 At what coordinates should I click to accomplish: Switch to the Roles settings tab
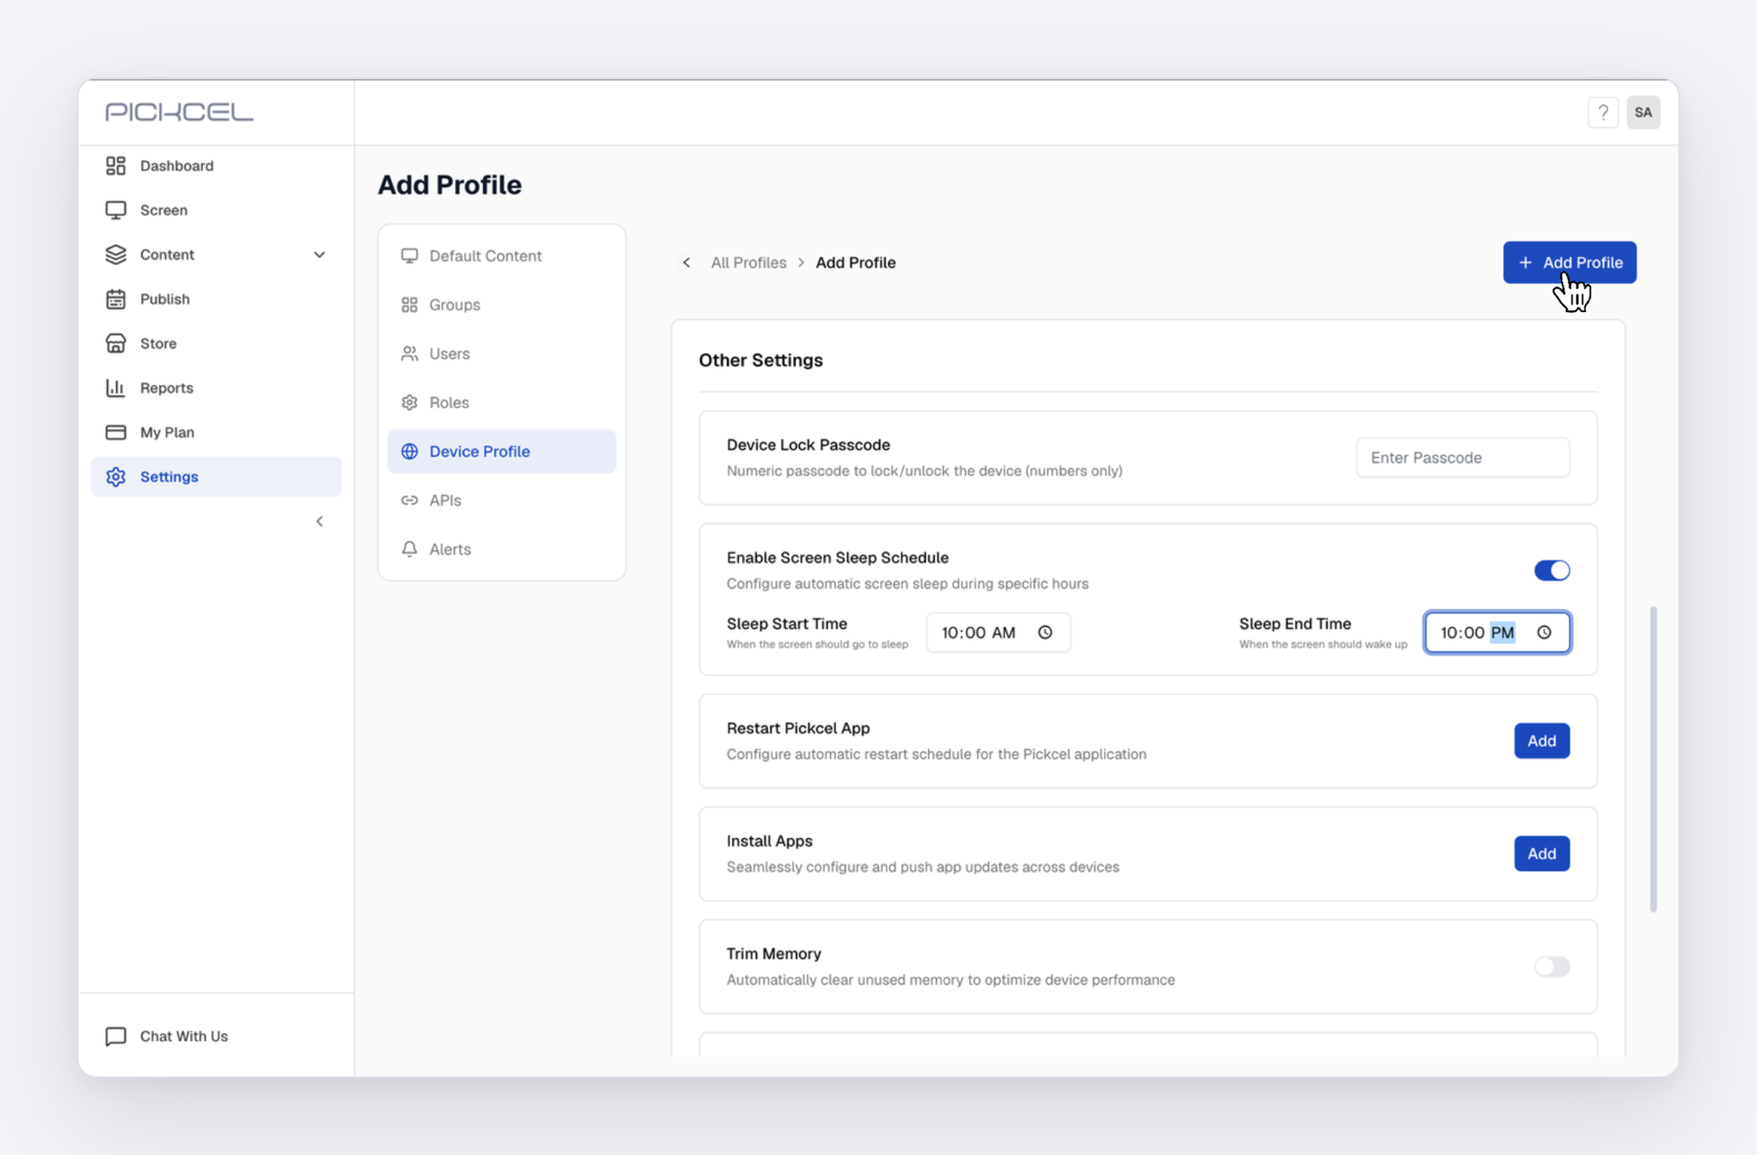click(501, 403)
